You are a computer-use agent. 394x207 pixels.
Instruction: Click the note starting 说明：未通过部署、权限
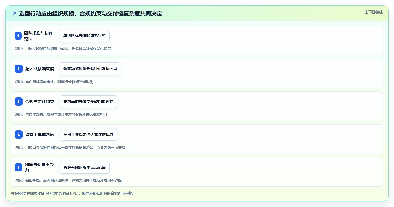coord(61,114)
